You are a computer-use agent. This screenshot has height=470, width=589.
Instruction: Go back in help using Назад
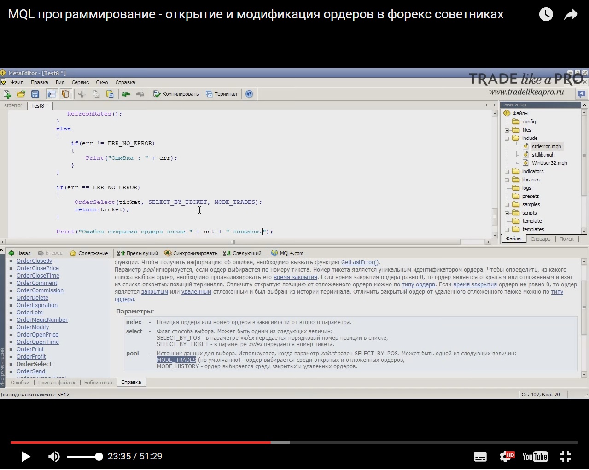pyautogui.click(x=19, y=253)
